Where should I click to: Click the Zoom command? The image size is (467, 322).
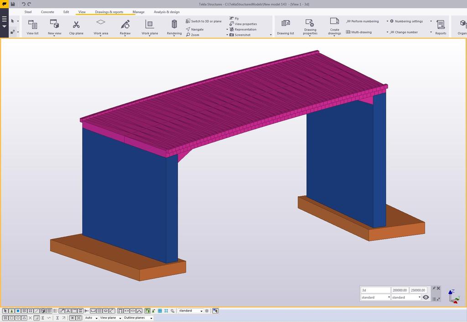(193, 35)
